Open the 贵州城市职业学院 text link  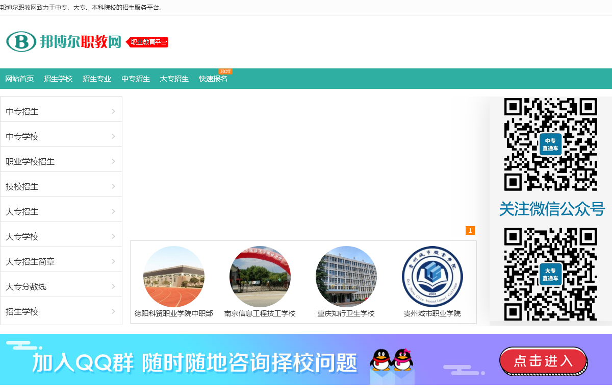pos(432,313)
